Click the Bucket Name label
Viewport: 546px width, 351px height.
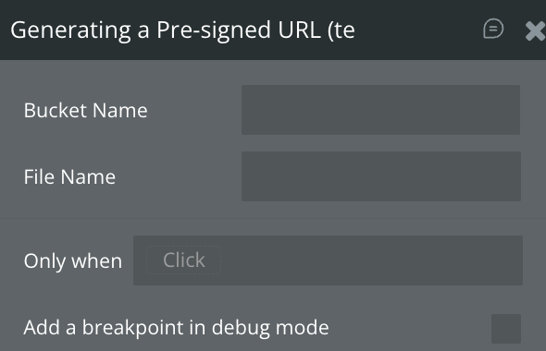click(x=85, y=111)
